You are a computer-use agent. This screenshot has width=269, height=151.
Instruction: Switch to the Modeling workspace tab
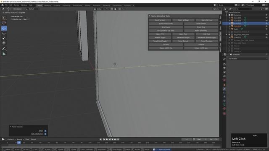coord(47,5)
